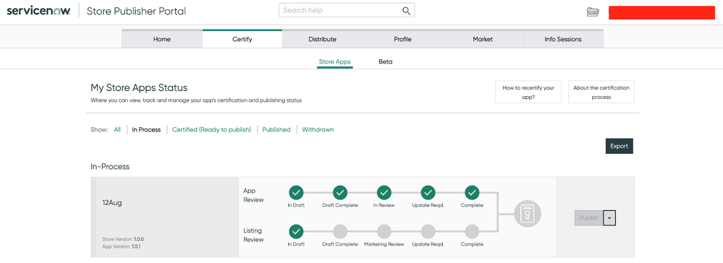
Task: Open the Market tab
Action: coord(483,39)
